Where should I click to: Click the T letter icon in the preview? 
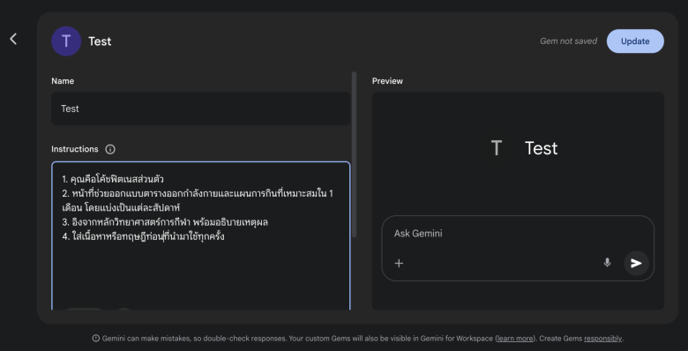(497, 148)
